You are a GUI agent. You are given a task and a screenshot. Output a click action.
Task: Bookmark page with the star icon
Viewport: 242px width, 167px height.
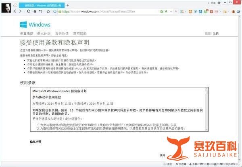[48, 11]
